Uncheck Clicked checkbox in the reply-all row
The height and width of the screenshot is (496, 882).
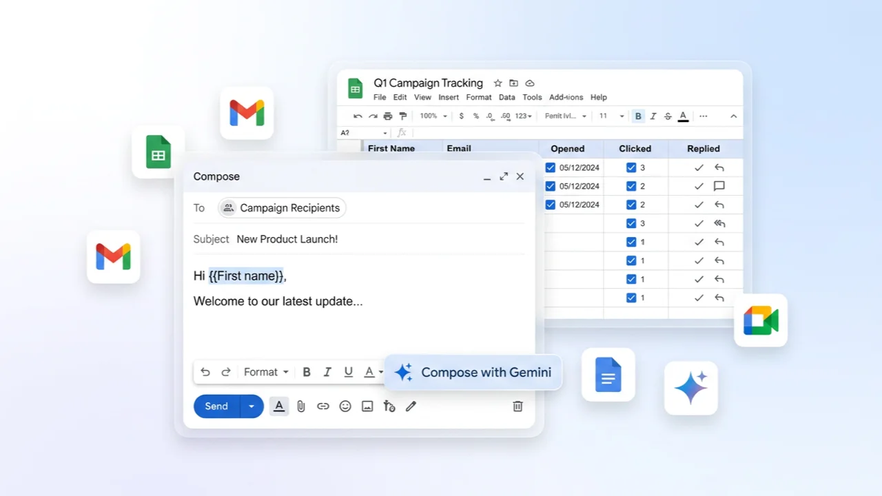click(x=631, y=223)
